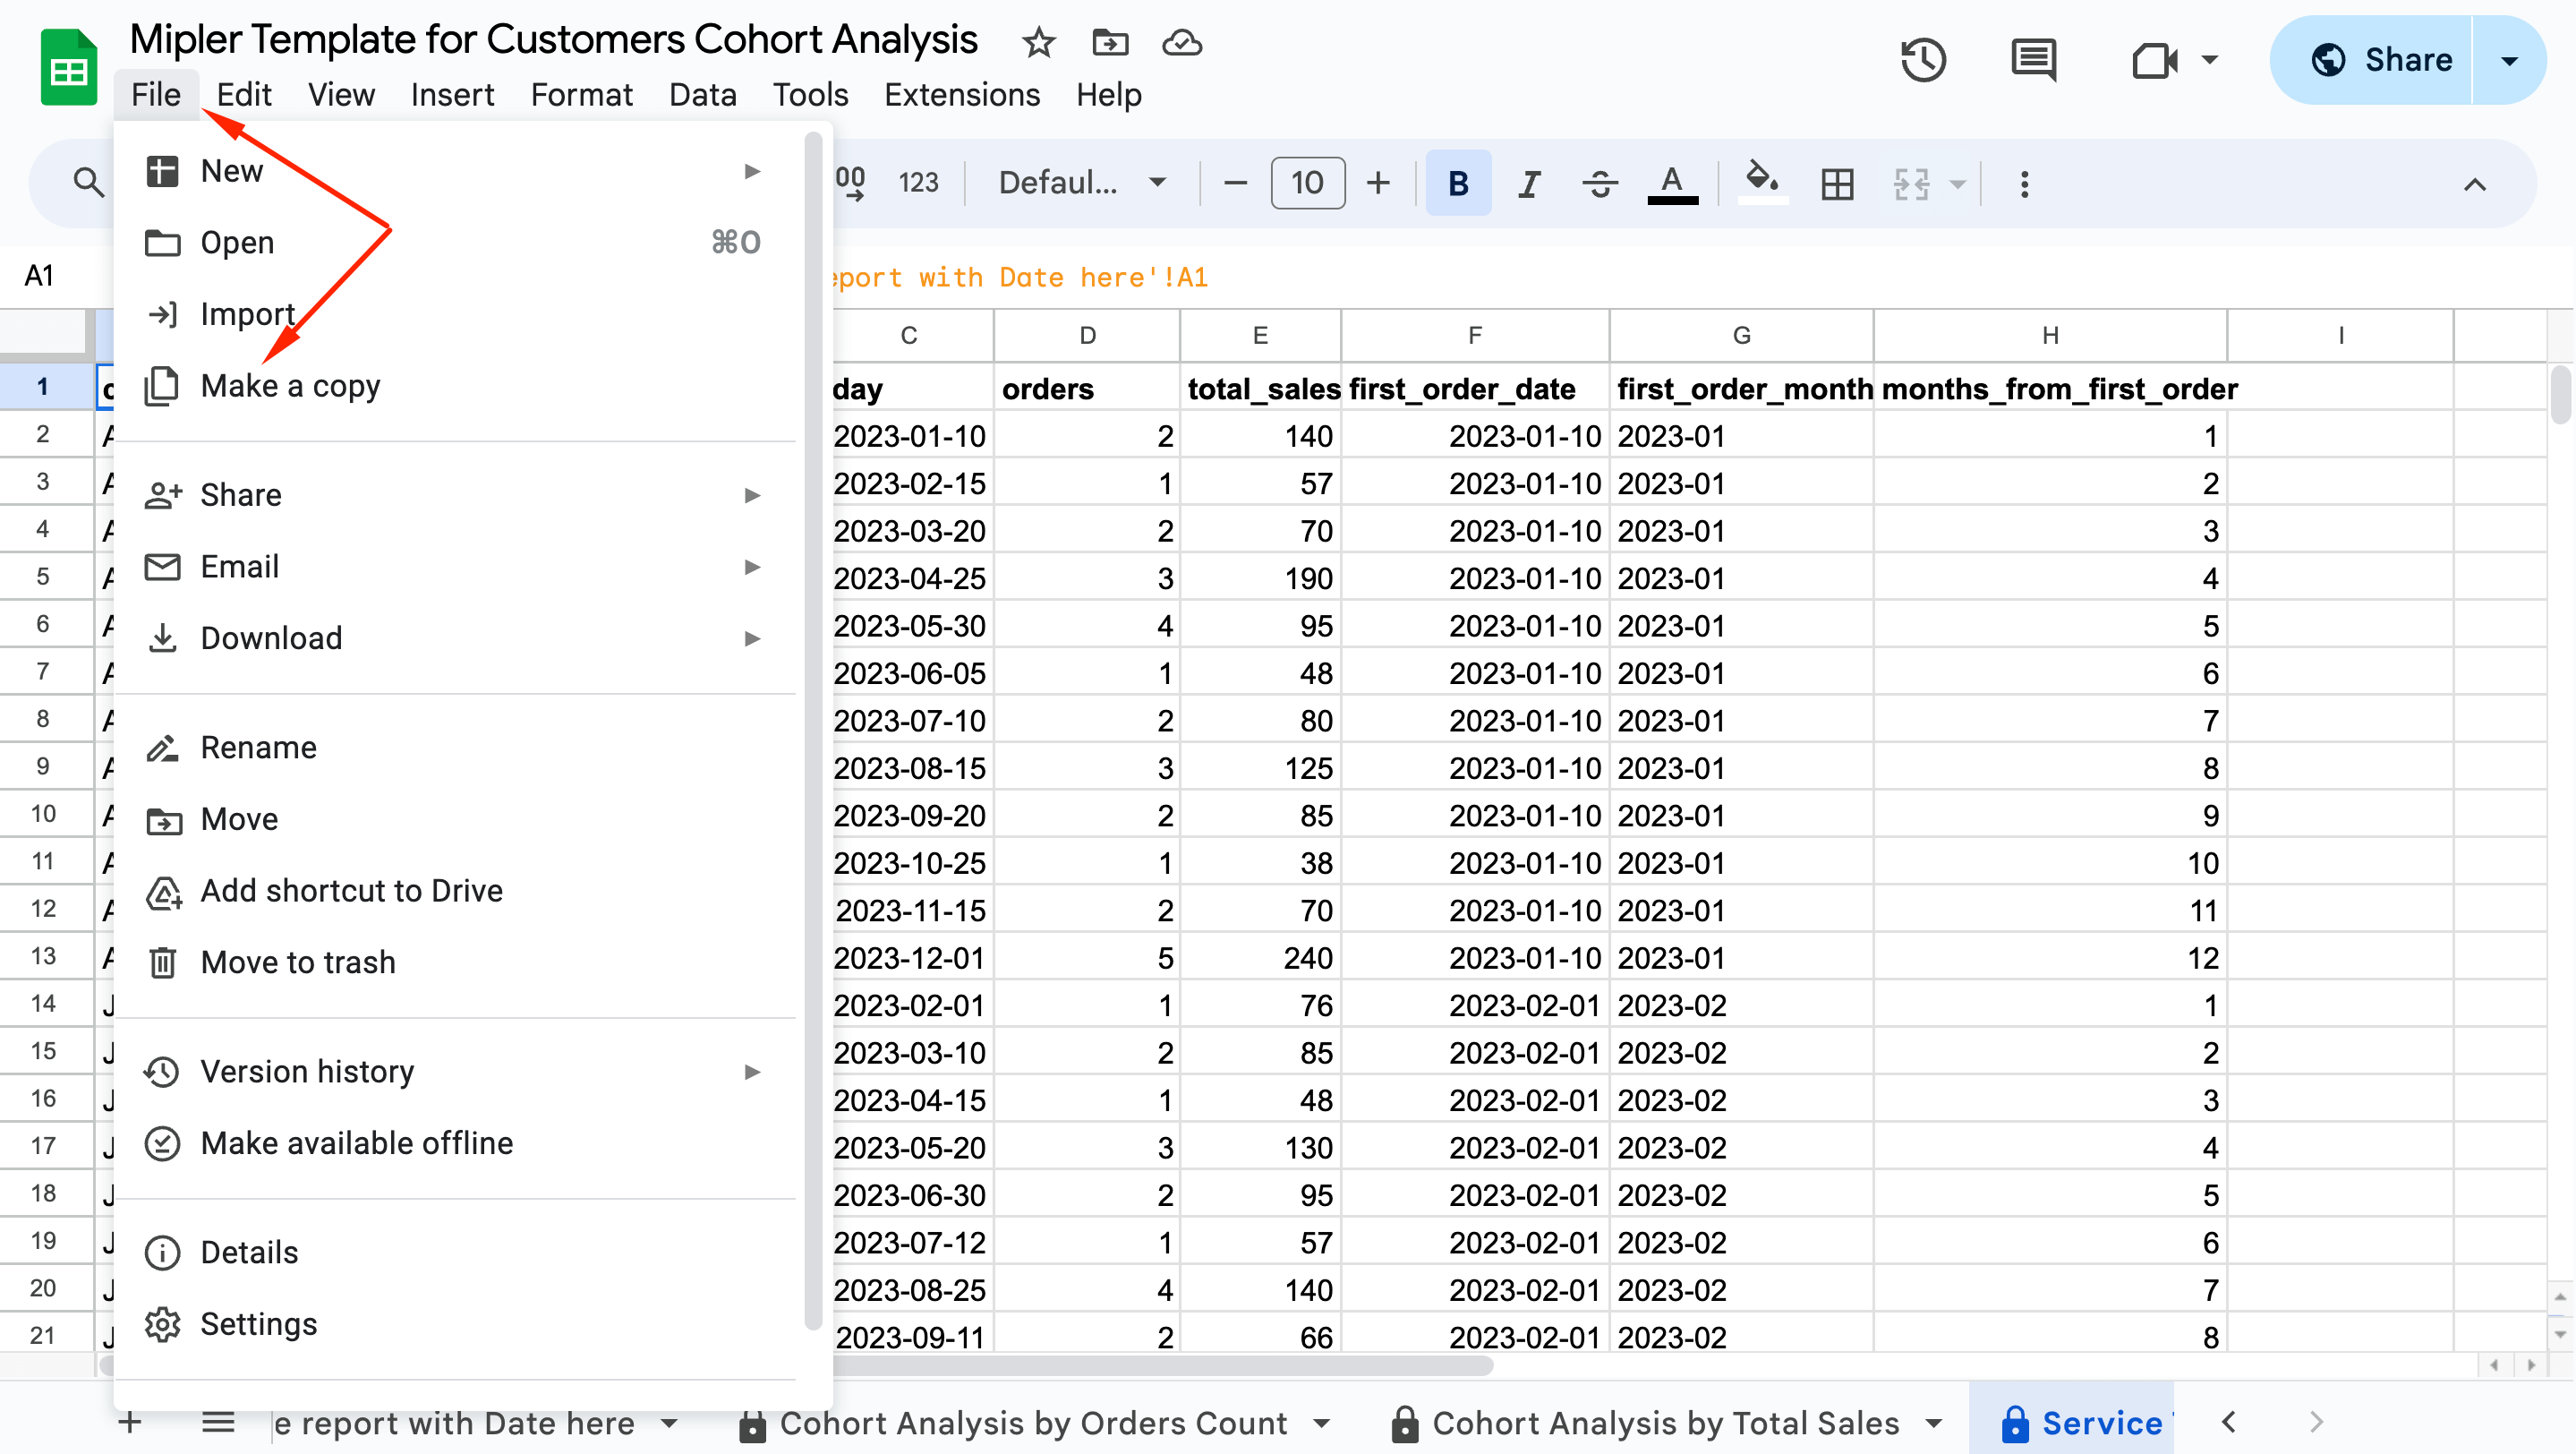The width and height of the screenshot is (2576, 1454).
Task: Click the font size input field
Action: (x=1307, y=183)
